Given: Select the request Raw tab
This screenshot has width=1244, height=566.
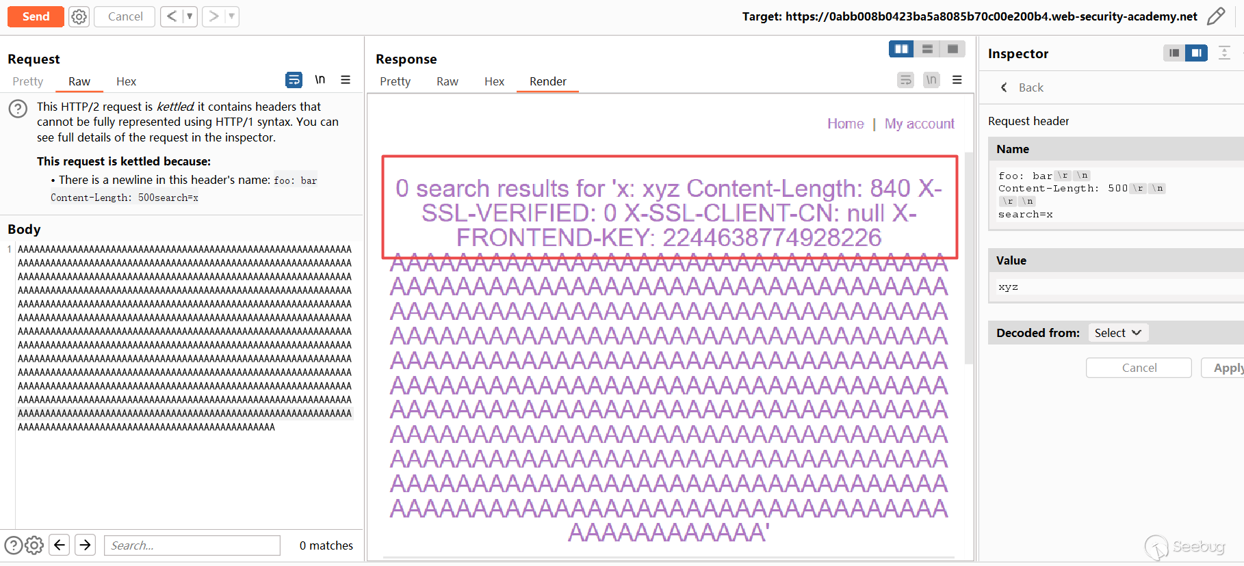Looking at the screenshot, I should (79, 81).
